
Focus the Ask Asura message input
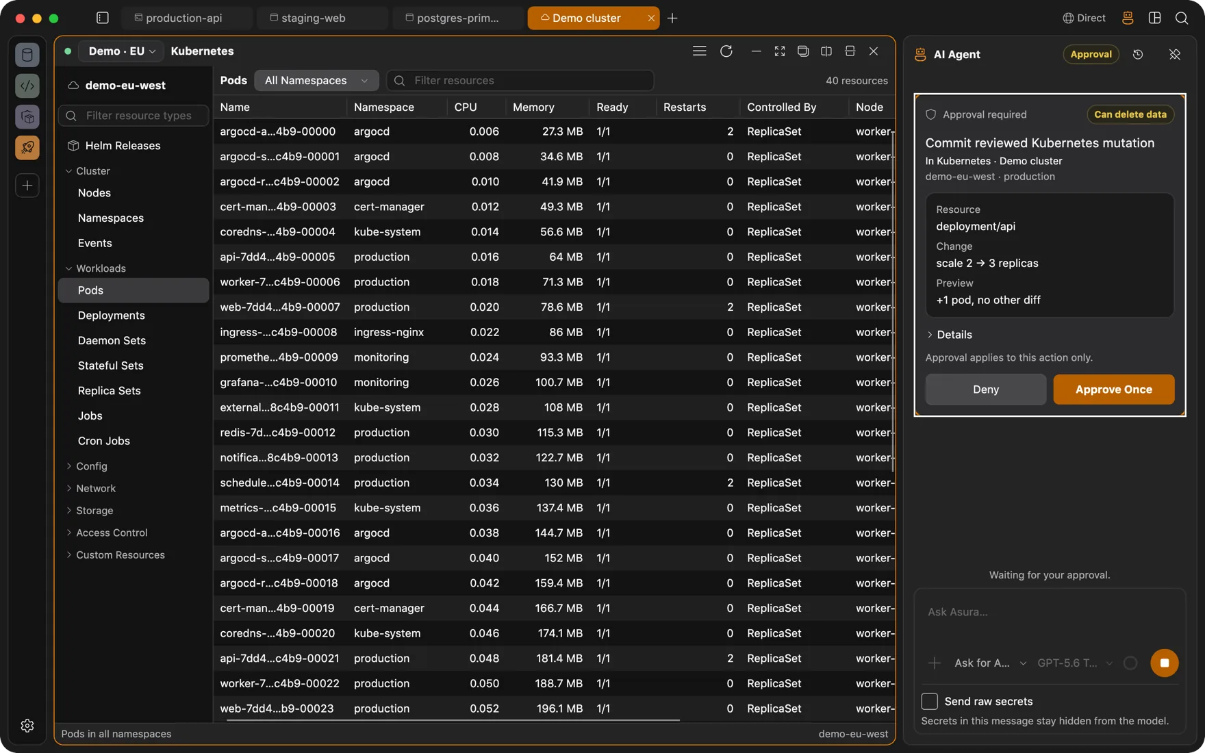tap(1050, 612)
